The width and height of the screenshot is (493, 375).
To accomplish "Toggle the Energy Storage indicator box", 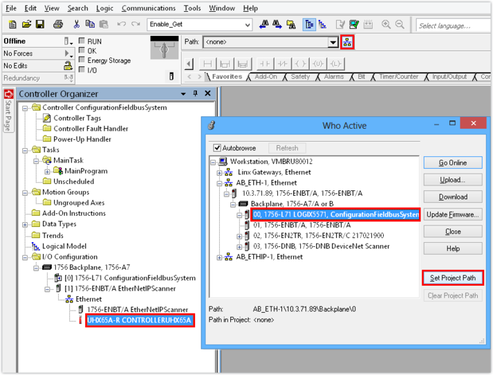I will tap(82, 61).
